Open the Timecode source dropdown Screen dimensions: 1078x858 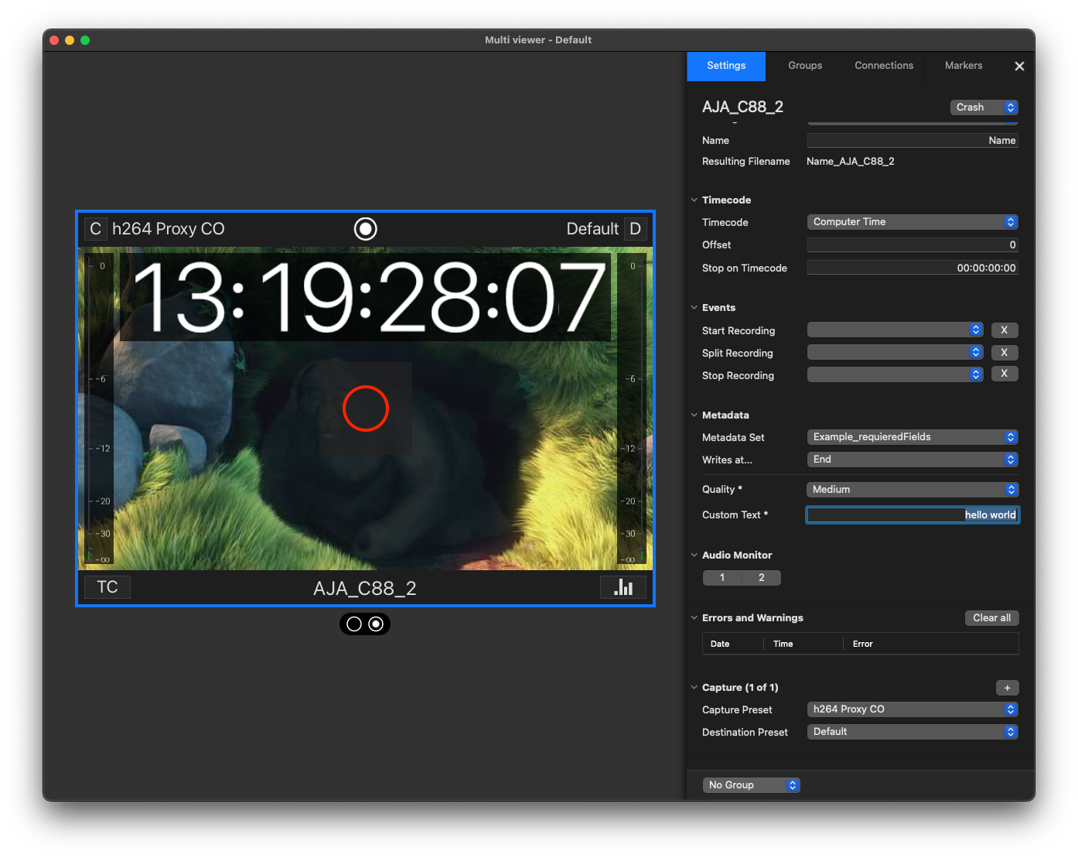pos(913,222)
